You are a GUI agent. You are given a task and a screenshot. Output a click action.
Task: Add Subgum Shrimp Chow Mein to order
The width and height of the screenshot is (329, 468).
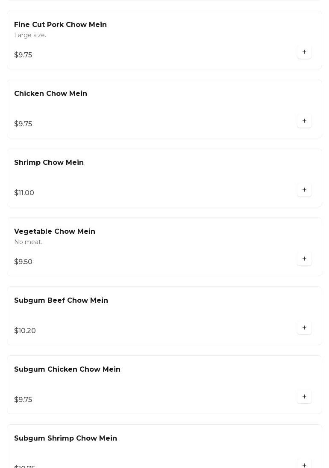(x=304, y=465)
